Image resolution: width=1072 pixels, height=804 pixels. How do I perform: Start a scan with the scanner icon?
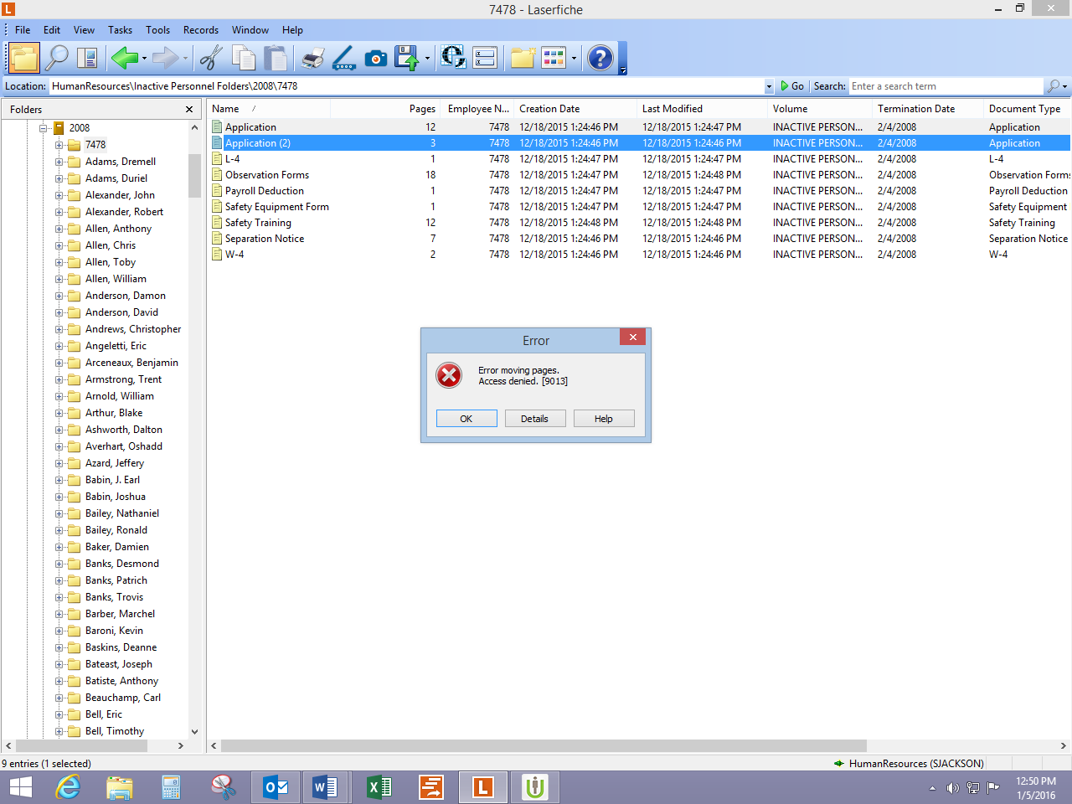[343, 58]
